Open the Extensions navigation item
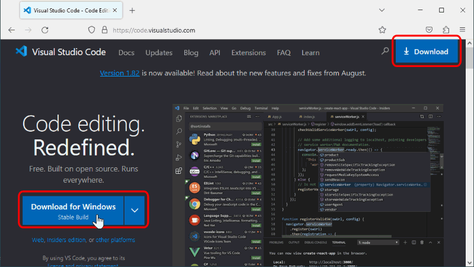The height and width of the screenshot is (267, 474). pyautogui.click(x=248, y=53)
